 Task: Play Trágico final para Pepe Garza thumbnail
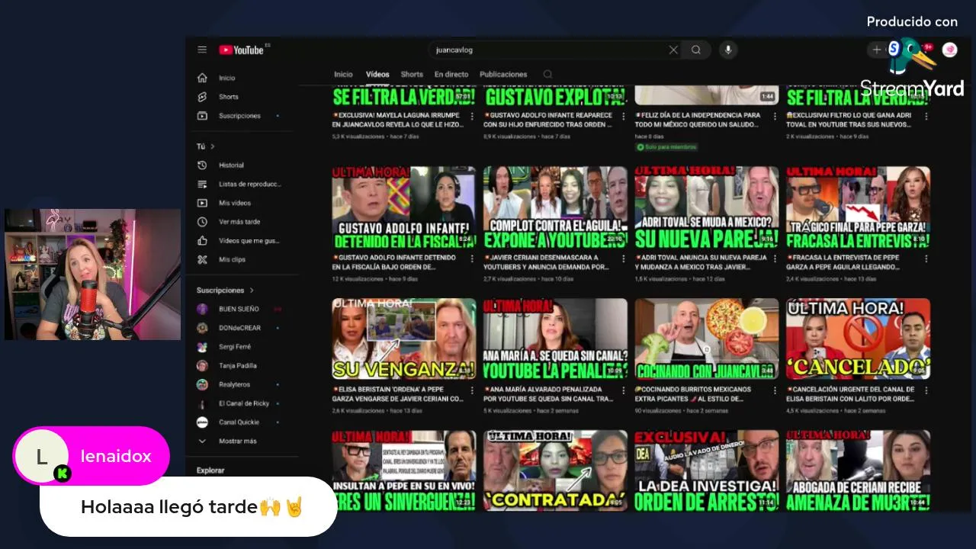(x=858, y=207)
